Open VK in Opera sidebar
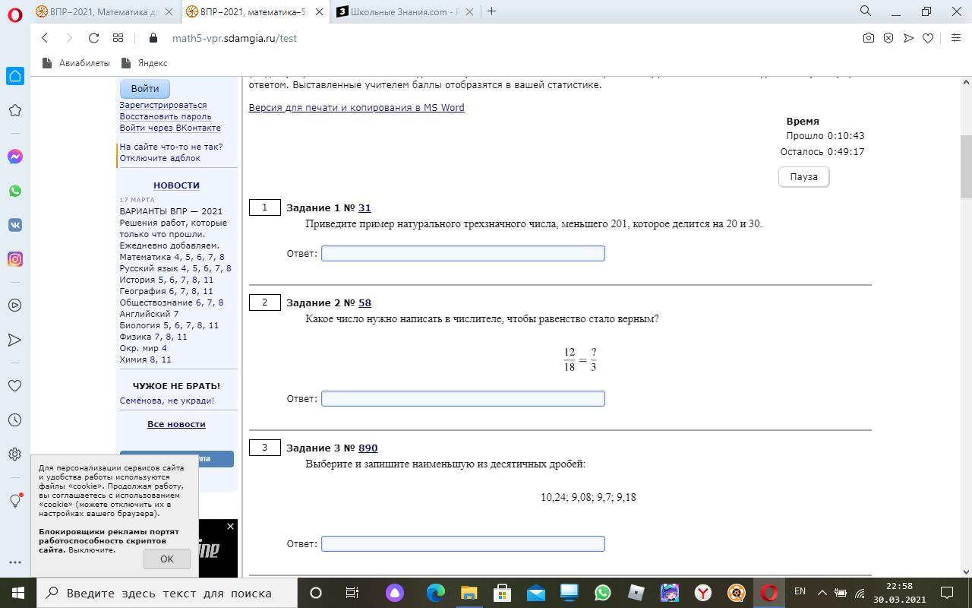The image size is (972, 608). pyautogui.click(x=15, y=225)
